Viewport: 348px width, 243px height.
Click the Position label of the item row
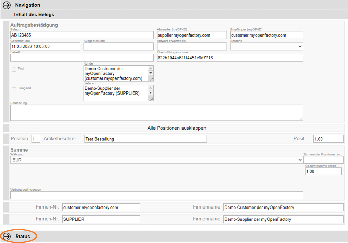point(19,139)
